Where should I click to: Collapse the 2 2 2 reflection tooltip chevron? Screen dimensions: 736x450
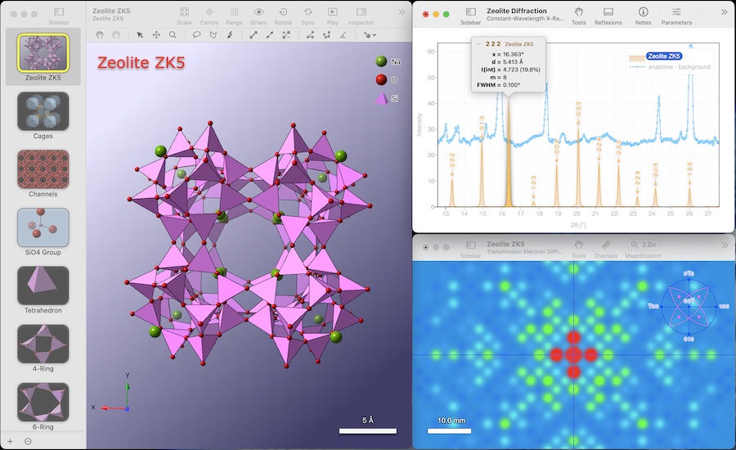tap(478, 43)
